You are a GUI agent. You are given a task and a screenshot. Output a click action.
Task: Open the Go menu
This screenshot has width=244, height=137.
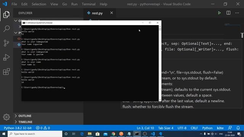click(64, 4)
